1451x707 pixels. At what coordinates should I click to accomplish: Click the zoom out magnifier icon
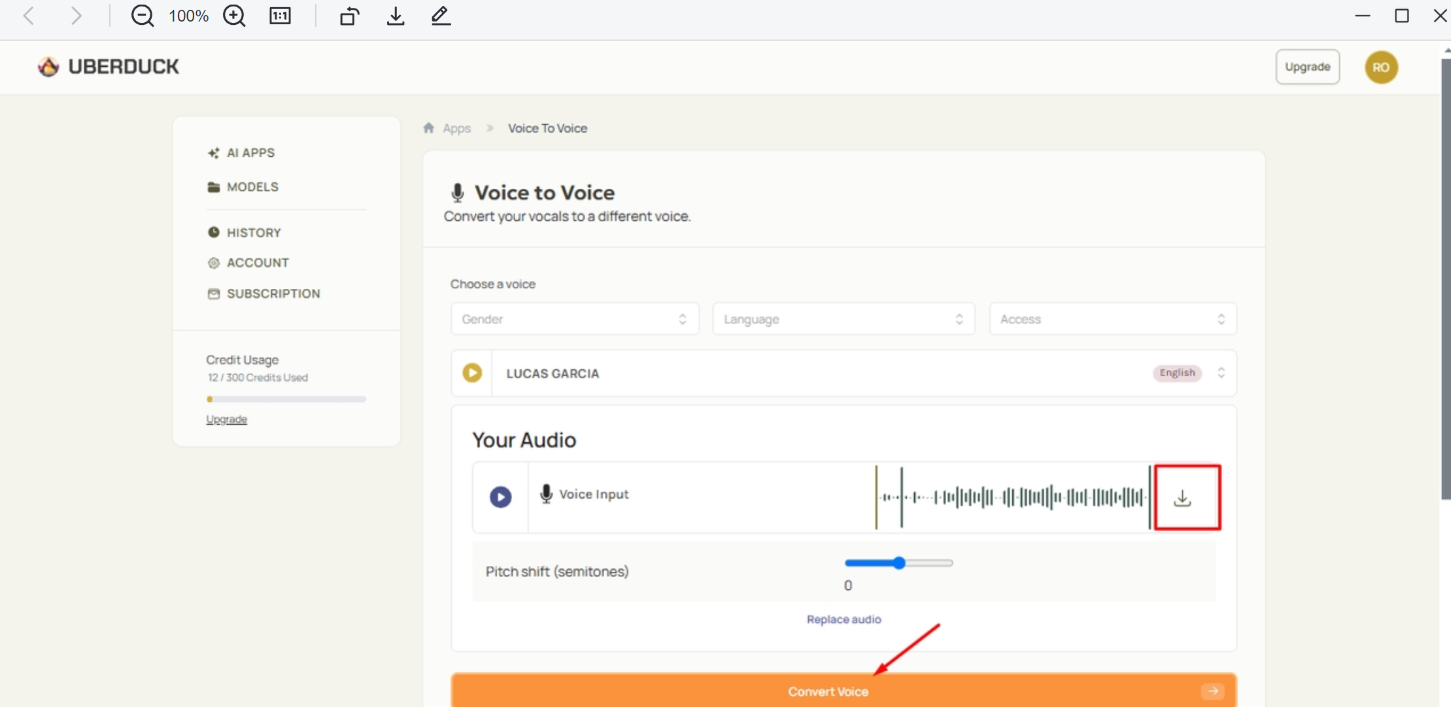tap(143, 15)
